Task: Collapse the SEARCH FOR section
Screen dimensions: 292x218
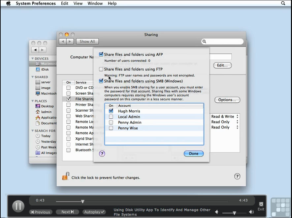Action: [33, 131]
